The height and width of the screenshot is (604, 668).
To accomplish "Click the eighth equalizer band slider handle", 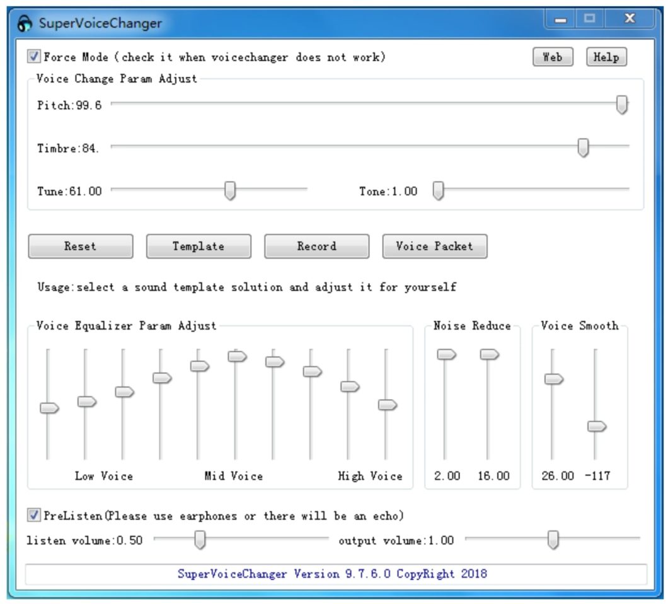I will click(x=313, y=371).
